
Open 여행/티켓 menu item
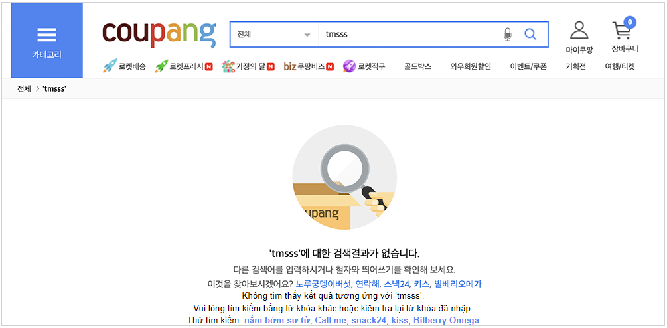point(620,67)
